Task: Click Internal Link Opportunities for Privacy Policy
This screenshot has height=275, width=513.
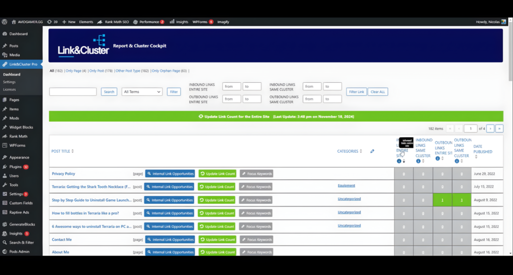Action: click(170, 174)
